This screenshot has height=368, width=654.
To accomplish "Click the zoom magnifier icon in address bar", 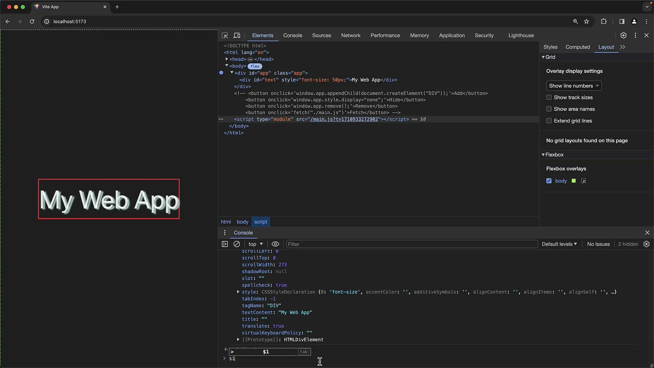I will [575, 21].
